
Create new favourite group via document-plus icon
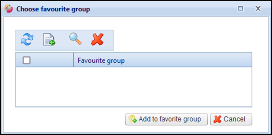(x=49, y=40)
